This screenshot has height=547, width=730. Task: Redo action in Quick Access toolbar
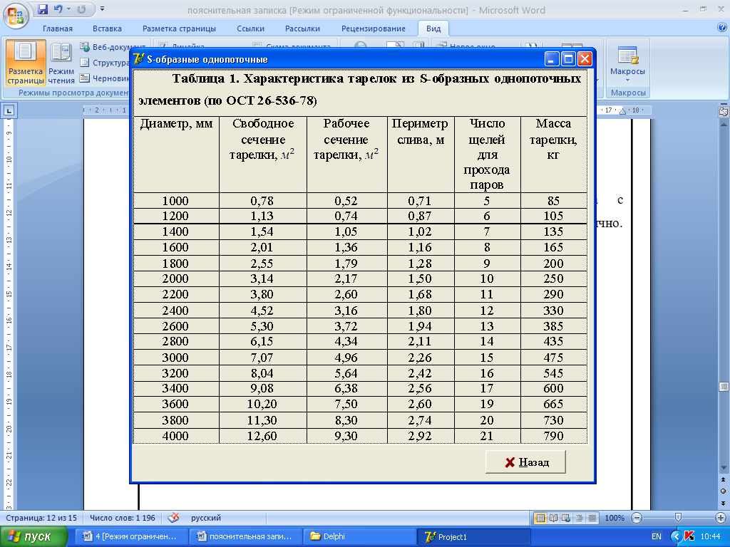(81, 9)
